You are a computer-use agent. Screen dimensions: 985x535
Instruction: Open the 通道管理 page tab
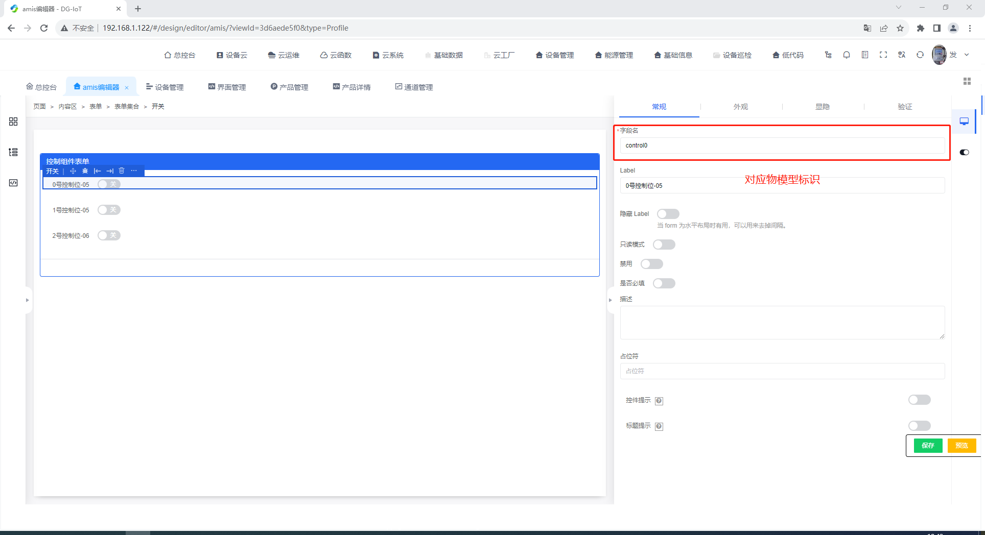tap(414, 87)
